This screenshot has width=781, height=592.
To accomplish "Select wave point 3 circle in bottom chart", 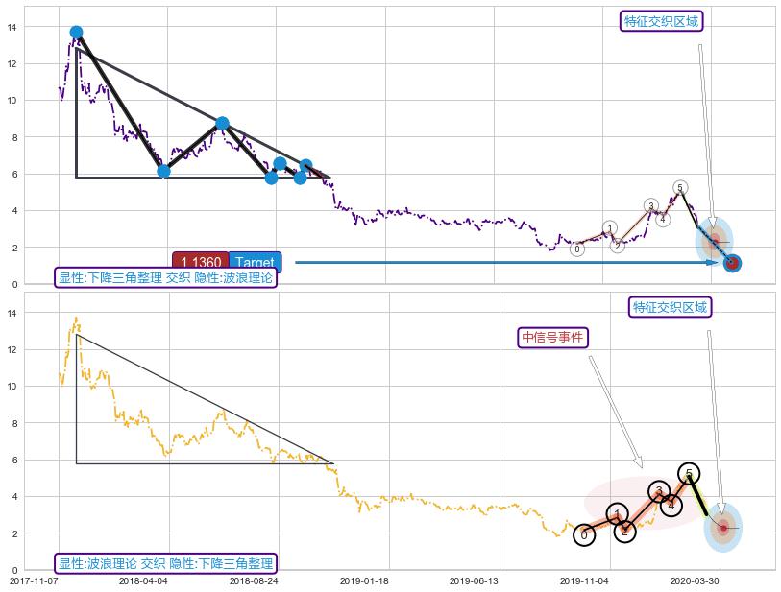I will tap(658, 492).
